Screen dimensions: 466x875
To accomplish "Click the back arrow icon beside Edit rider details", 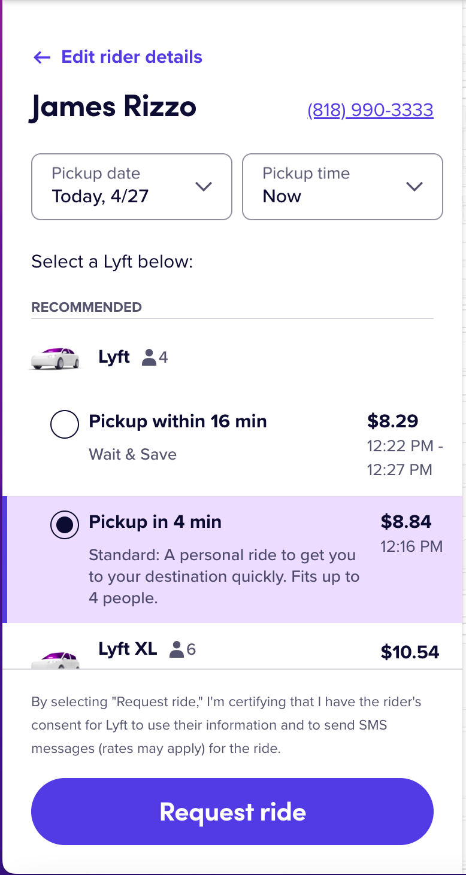I will 42,57.
